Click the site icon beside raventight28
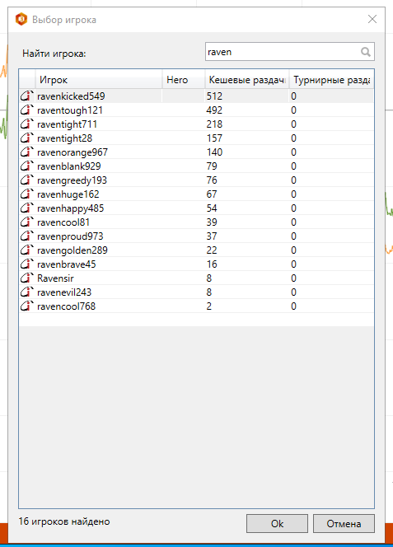This screenshot has height=547, width=393. tap(27, 138)
